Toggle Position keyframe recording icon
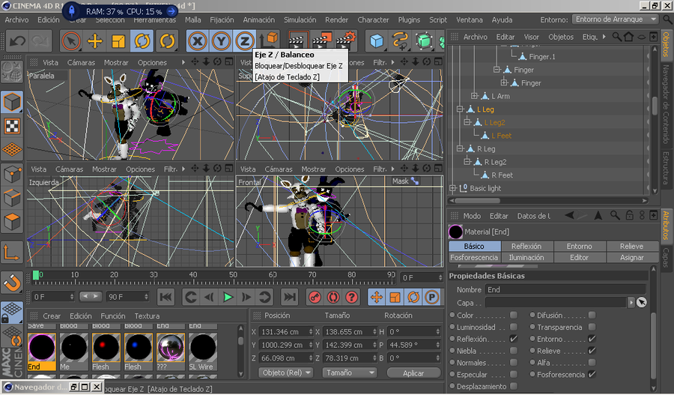The image size is (674, 395). pos(377,298)
